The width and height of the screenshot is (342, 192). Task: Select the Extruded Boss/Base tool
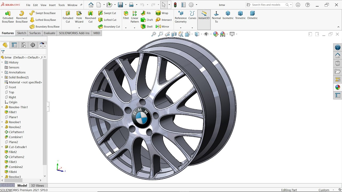click(x=8, y=17)
